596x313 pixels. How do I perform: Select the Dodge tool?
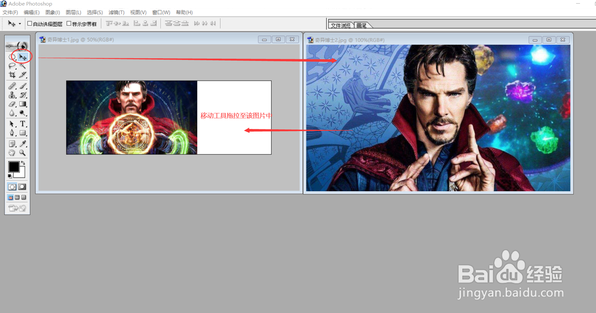23,113
